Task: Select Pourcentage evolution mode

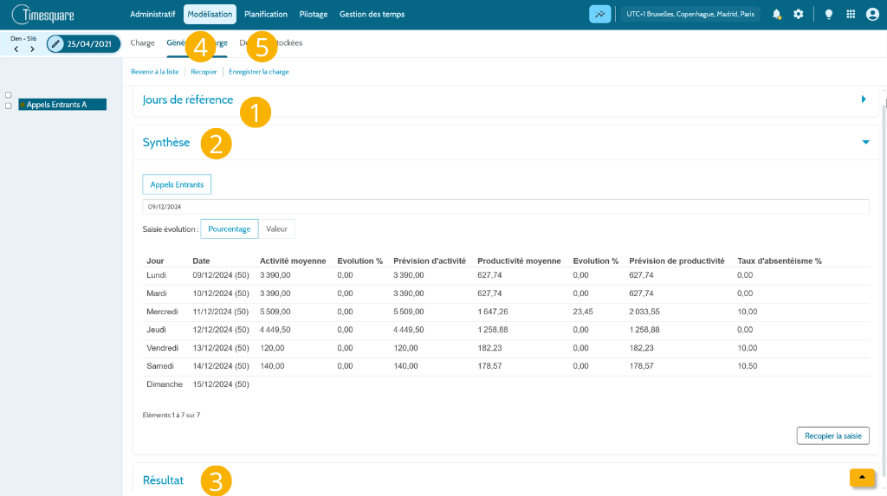Action: click(x=229, y=229)
